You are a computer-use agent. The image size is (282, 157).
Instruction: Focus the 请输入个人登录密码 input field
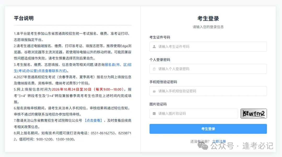(x=208, y=69)
